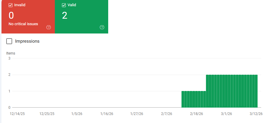Viewport: 265px width, 123px height.
Task: Click the 3/12/26 date axis label
Action: point(256,114)
